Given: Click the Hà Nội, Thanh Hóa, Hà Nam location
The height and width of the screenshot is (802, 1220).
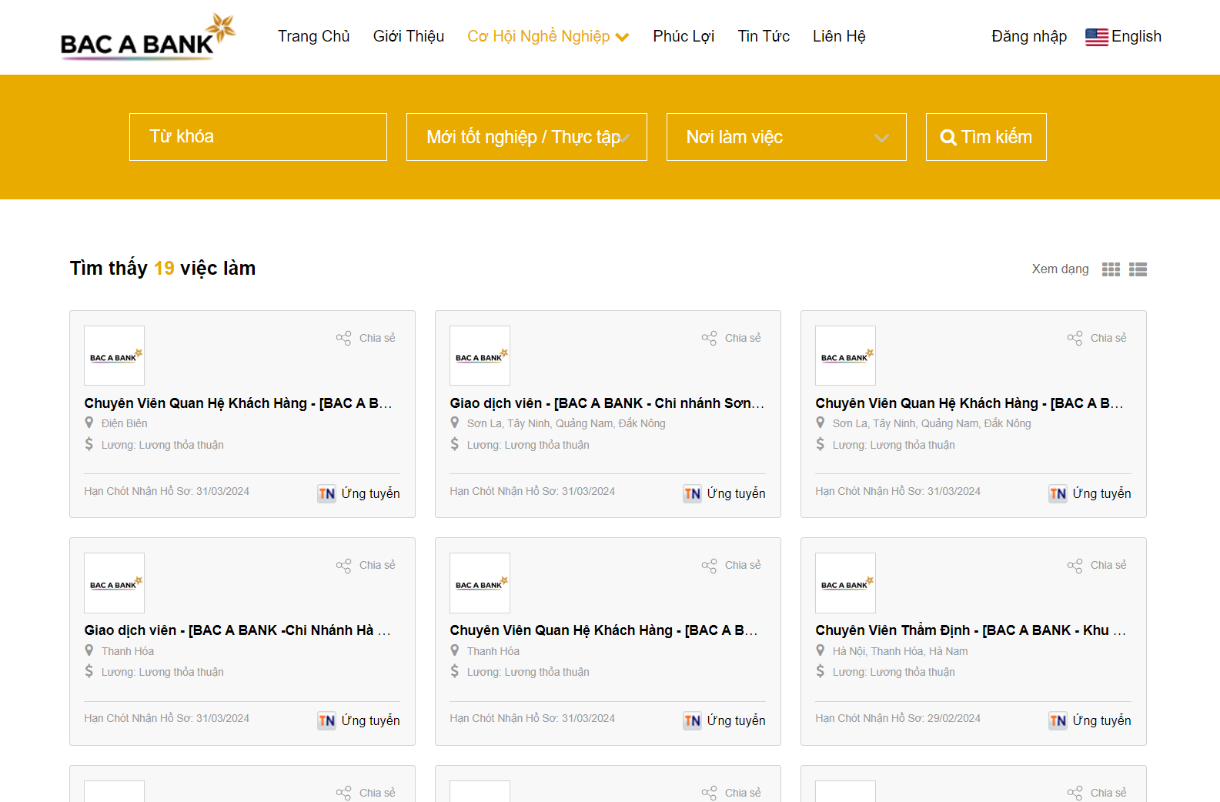Looking at the screenshot, I should click(x=900, y=651).
